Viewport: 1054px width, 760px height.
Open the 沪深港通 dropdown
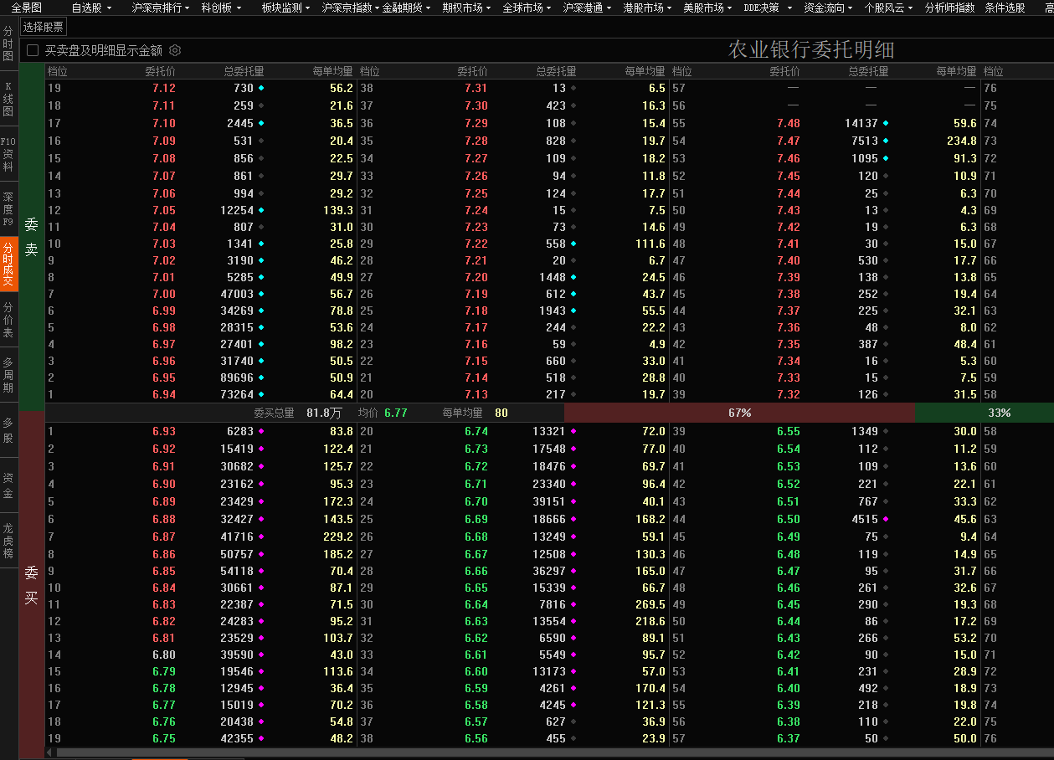[x=588, y=8]
